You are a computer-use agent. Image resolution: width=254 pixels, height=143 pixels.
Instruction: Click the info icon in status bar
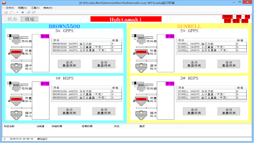point(5,139)
